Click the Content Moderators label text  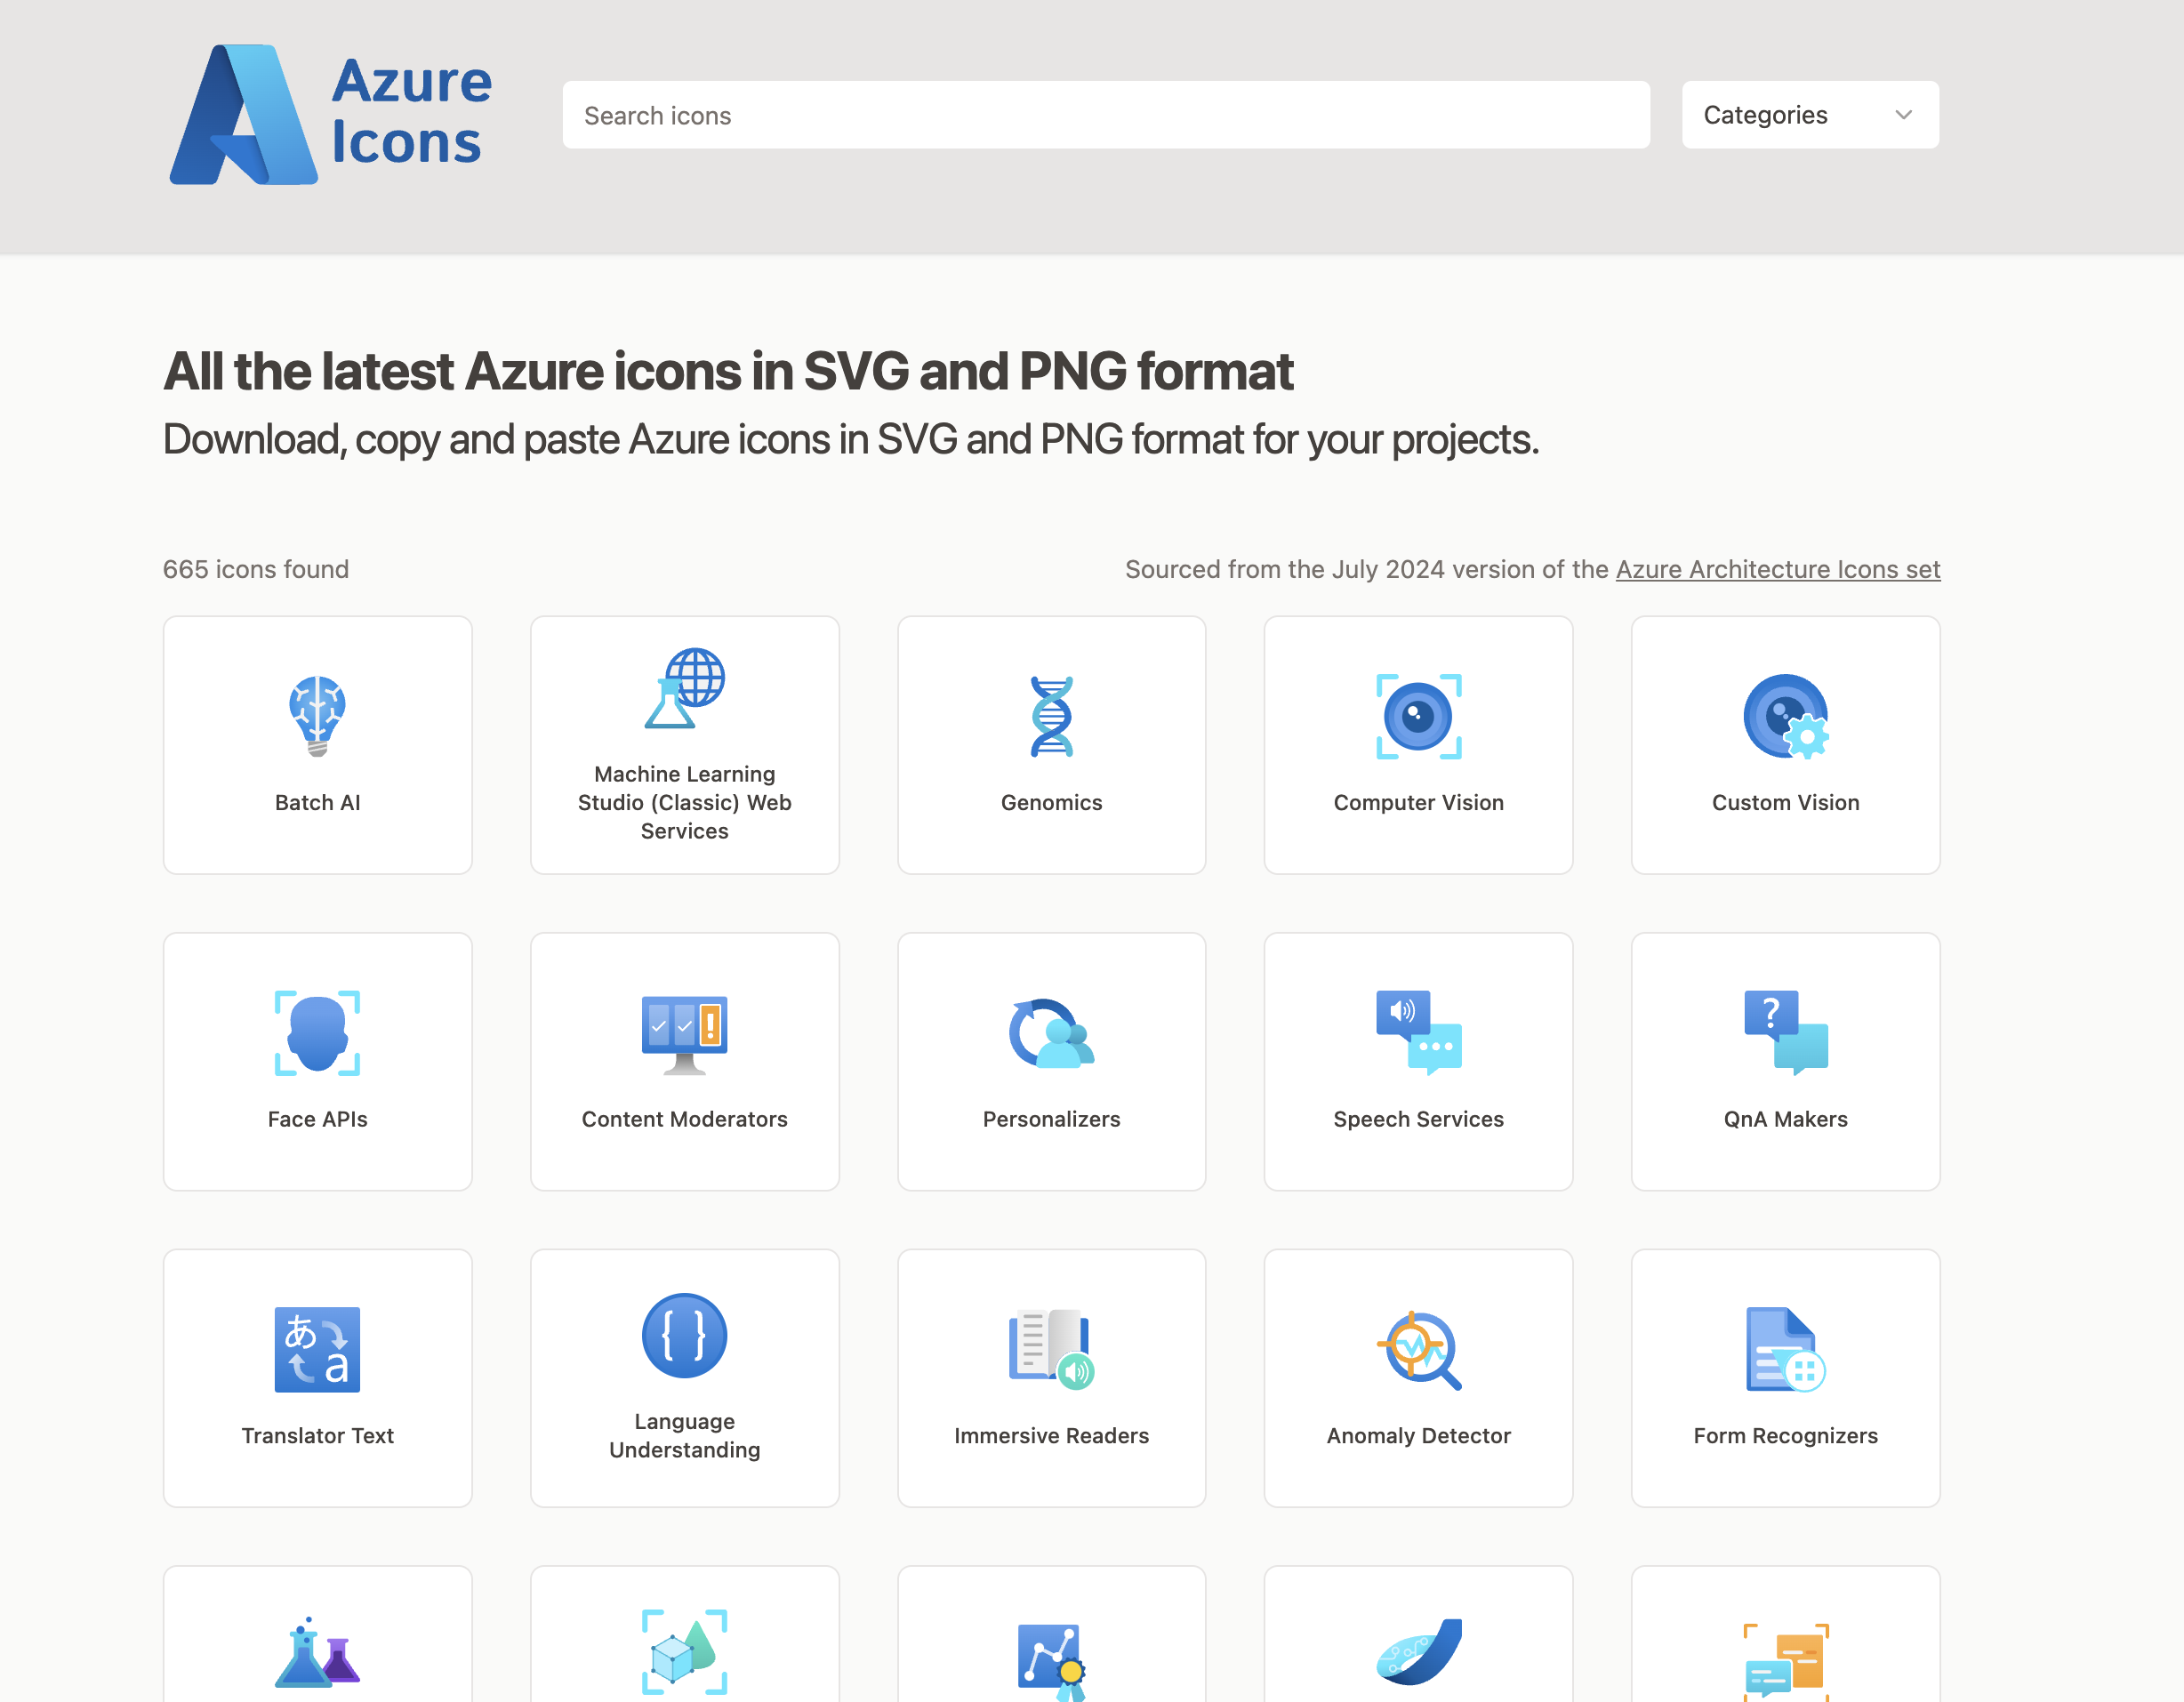(x=685, y=1119)
